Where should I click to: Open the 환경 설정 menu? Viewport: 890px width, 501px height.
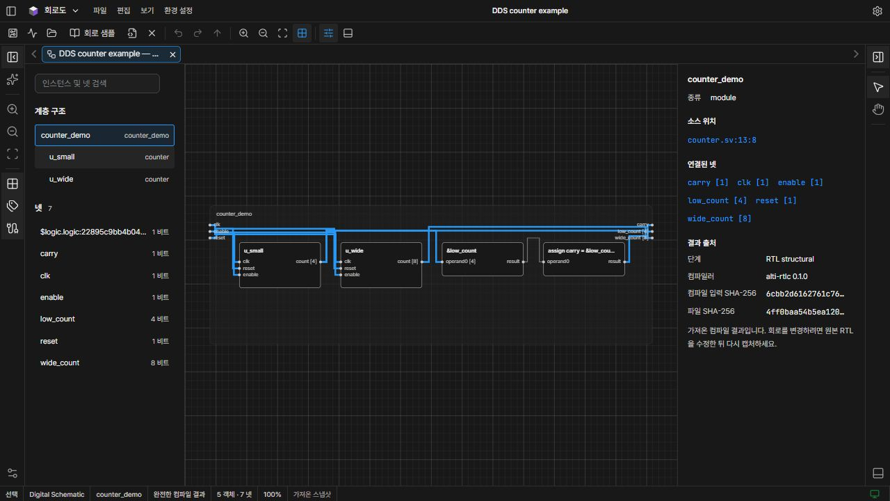tap(178, 11)
